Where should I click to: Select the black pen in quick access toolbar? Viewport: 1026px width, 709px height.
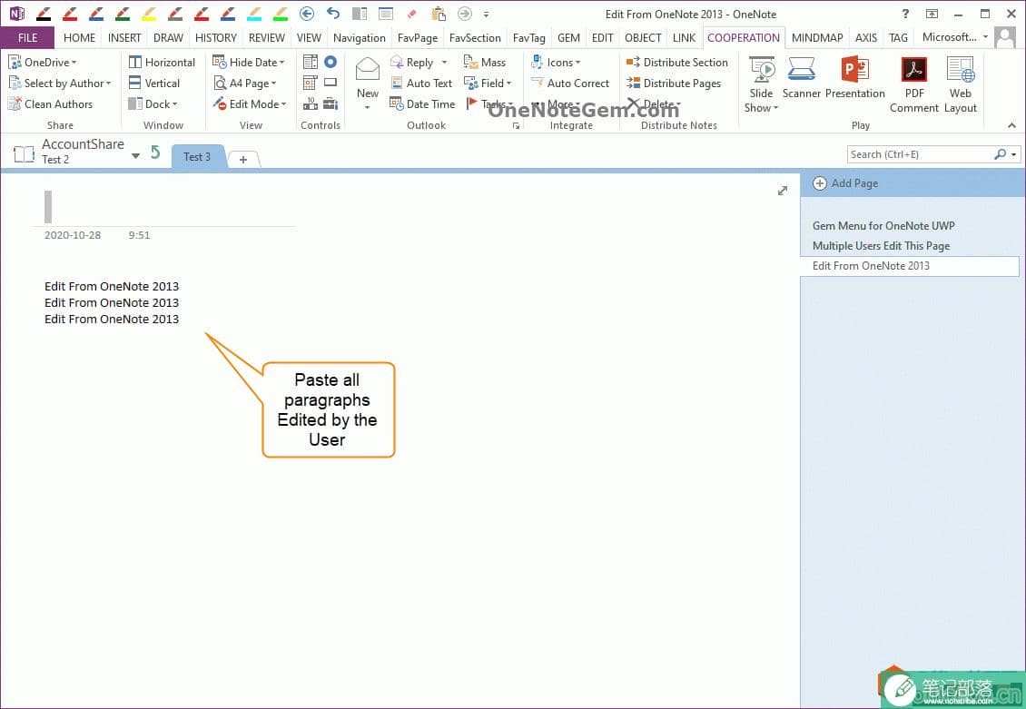coord(44,14)
